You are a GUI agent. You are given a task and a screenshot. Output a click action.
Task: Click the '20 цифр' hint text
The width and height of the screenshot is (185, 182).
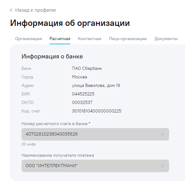[29, 144]
